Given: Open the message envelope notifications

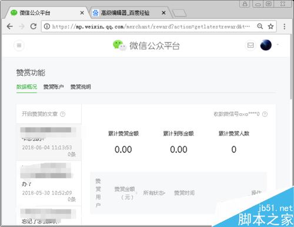Looking at the screenshot, I should (x=250, y=45).
